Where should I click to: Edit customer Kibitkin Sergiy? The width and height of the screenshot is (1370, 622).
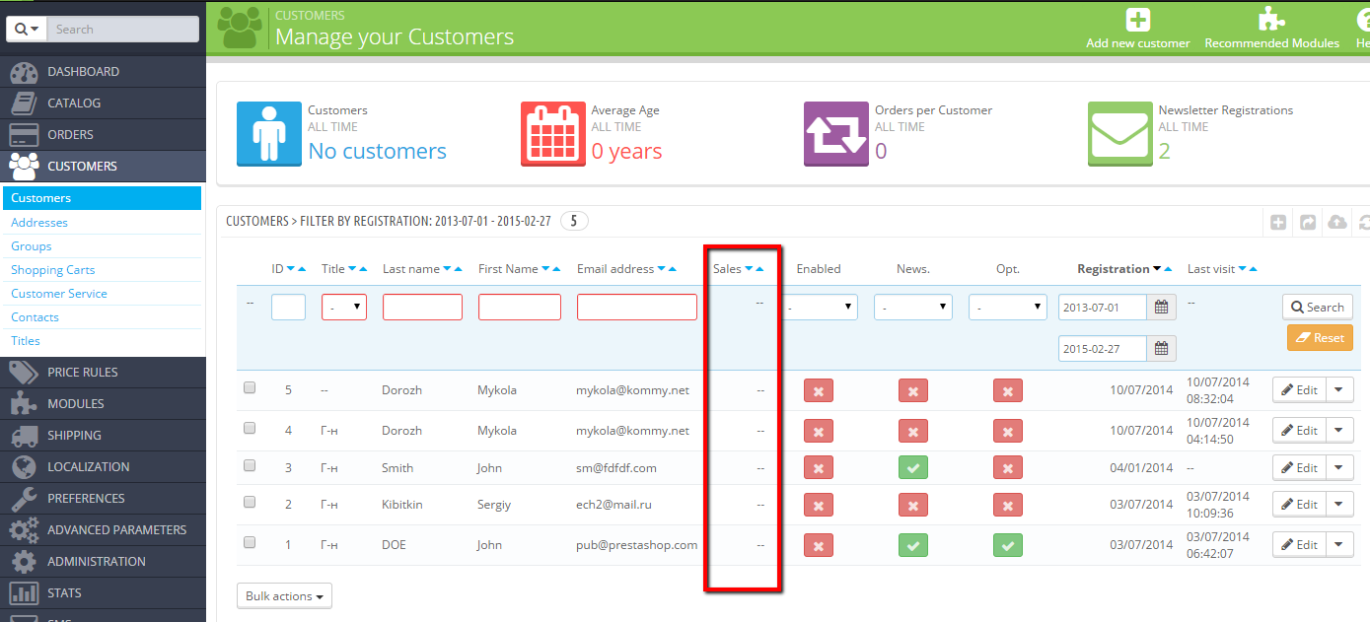1299,505
